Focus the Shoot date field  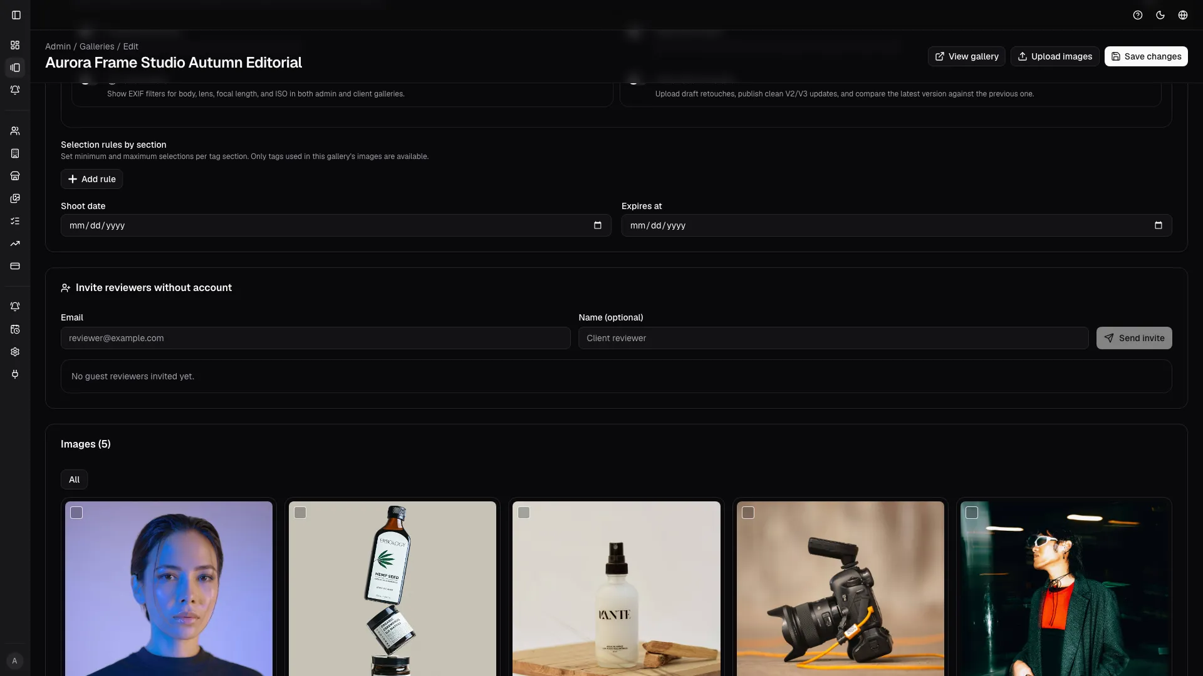tap(336, 225)
